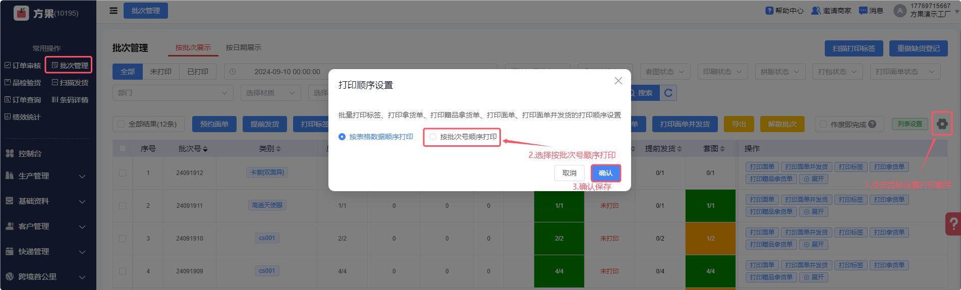The height and width of the screenshot is (290, 961).
Task: Click the 作废即完成 question mark icon
Action: tap(872, 124)
